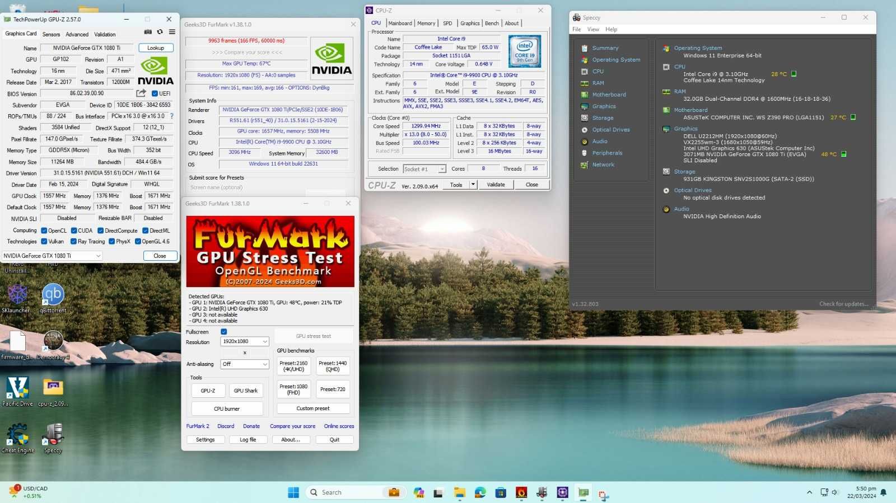This screenshot has height=503, width=896.
Task: Open the Cheat Engine desktop shortcut
Action: [x=18, y=438]
